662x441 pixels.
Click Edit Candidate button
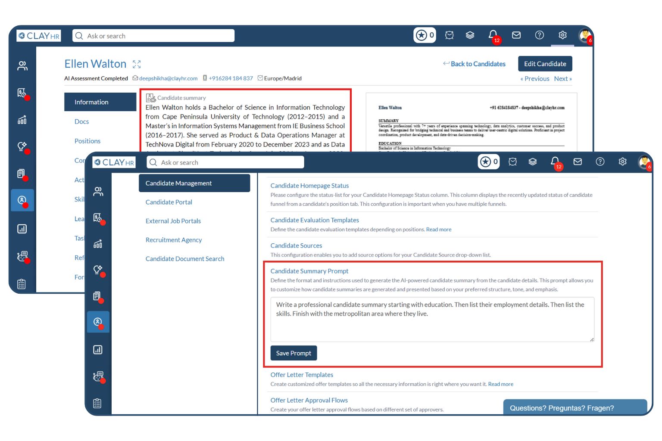point(545,64)
